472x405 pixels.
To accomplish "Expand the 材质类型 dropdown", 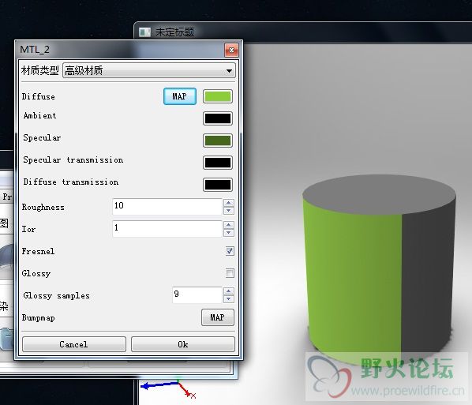I will pos(149,71).
